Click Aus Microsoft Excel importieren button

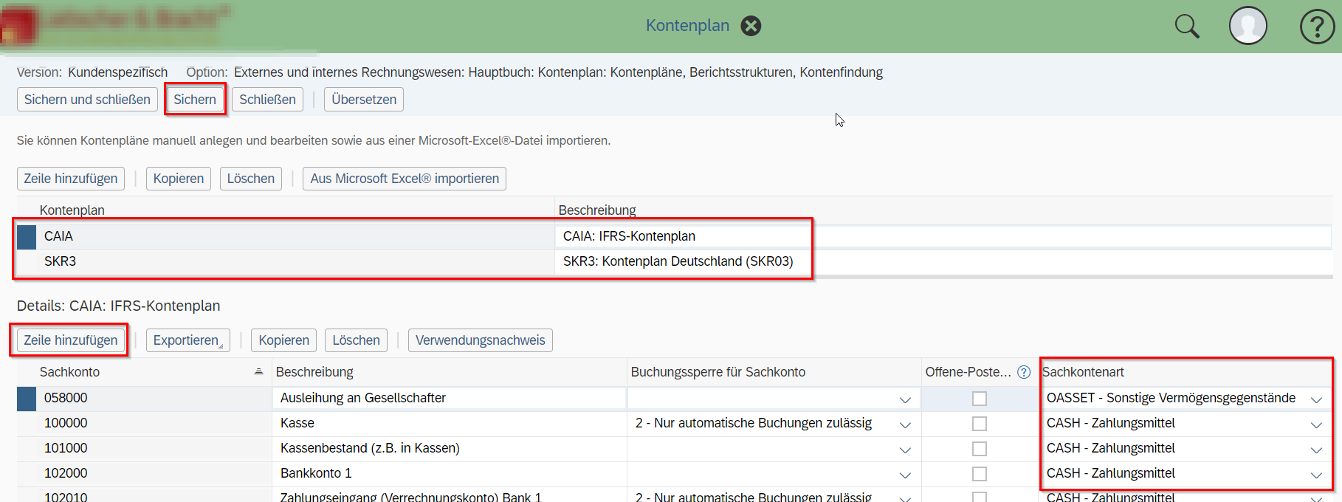tap(404, 179)
